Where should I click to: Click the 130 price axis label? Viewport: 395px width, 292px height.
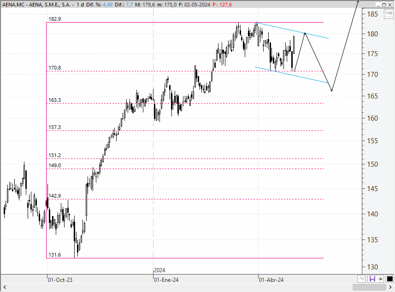click(x=372, y=267)
